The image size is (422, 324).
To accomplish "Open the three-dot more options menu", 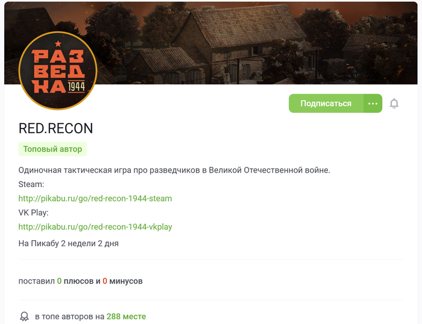I will (373, 103).
